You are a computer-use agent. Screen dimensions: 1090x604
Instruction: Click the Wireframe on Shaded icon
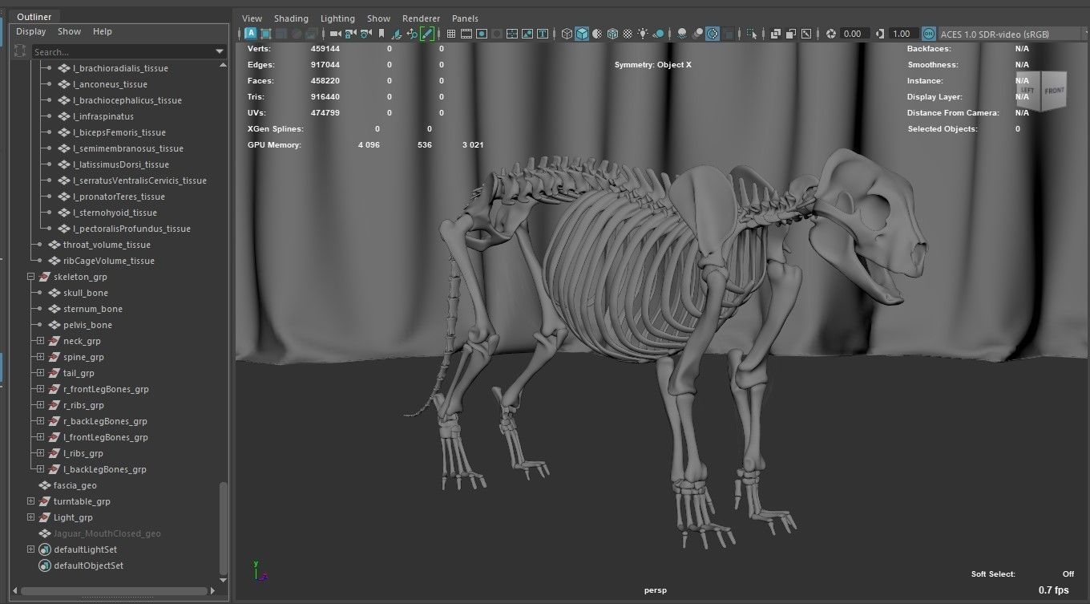612,34
